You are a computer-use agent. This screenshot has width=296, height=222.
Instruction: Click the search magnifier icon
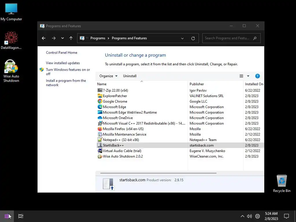click(255, 38)
